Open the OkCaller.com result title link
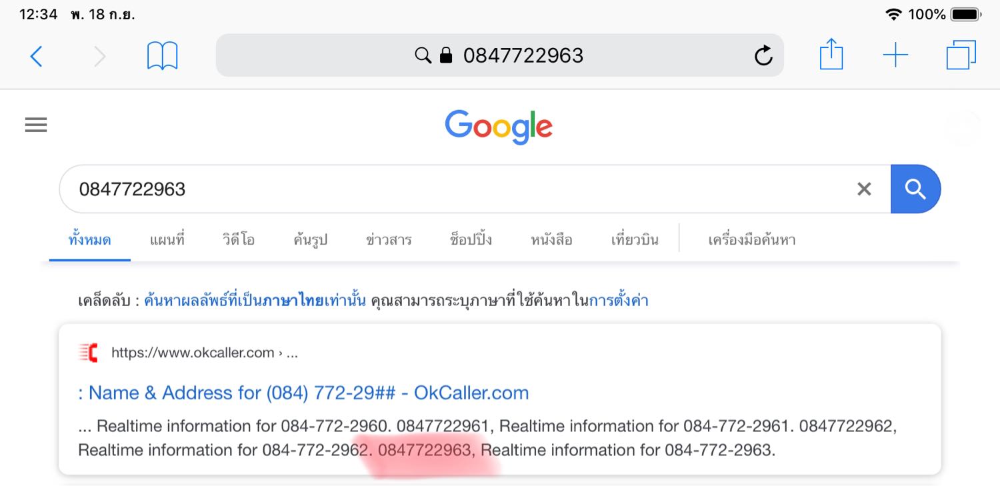Screen dimensions: 1000x486 coord(303,393)
